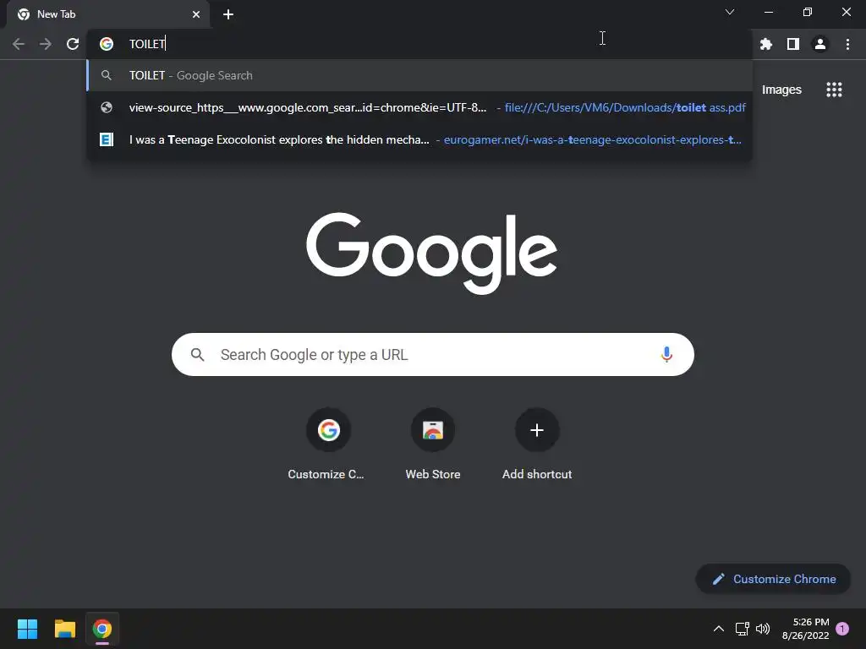866x649 pixels.
Task: Go back using the back arrow
Action: click(19, 44)
